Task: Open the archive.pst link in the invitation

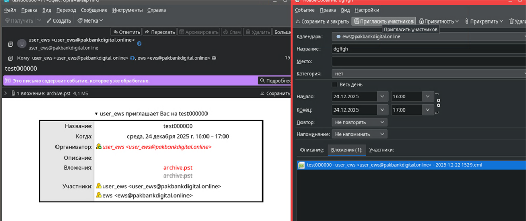Action: [x=178, y=167]
